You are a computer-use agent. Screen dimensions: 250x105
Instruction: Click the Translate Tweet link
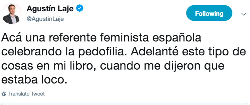[x=26, y=94]
